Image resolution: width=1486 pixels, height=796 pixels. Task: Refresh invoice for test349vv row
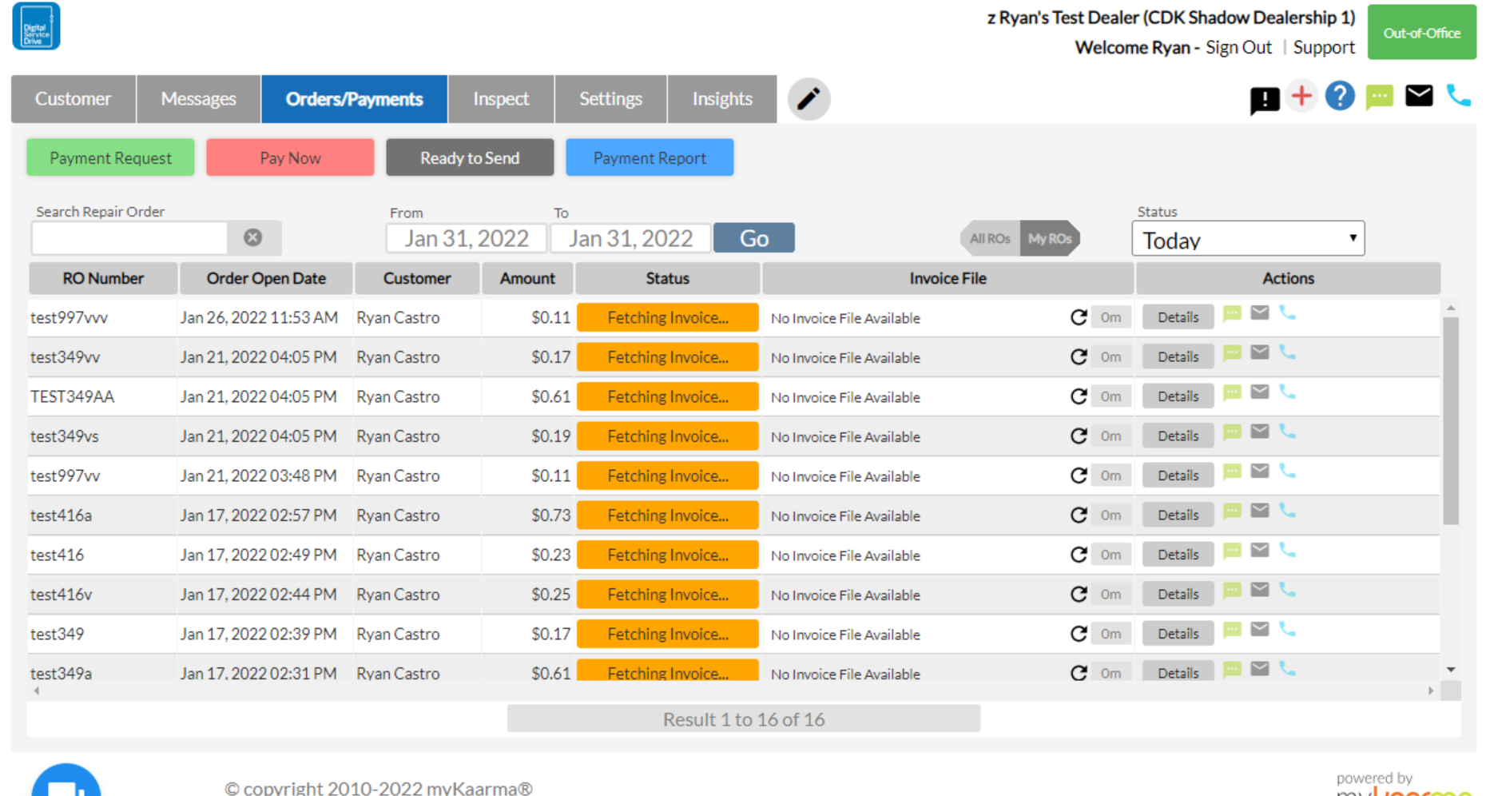pyautogui.click(x=1079, y=356)
